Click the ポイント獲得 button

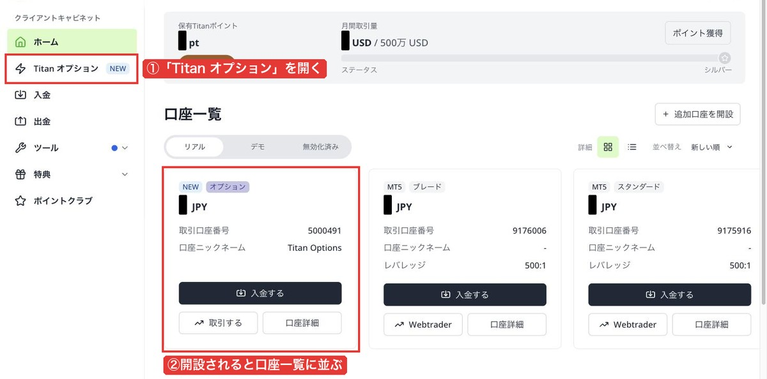[x=698, y=33]
